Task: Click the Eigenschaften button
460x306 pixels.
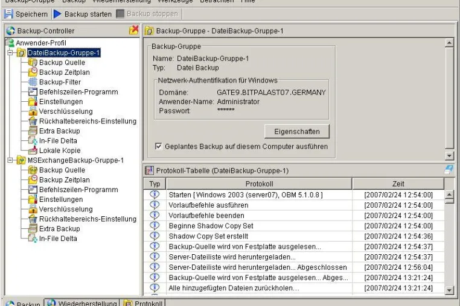Action: [297, 131]
